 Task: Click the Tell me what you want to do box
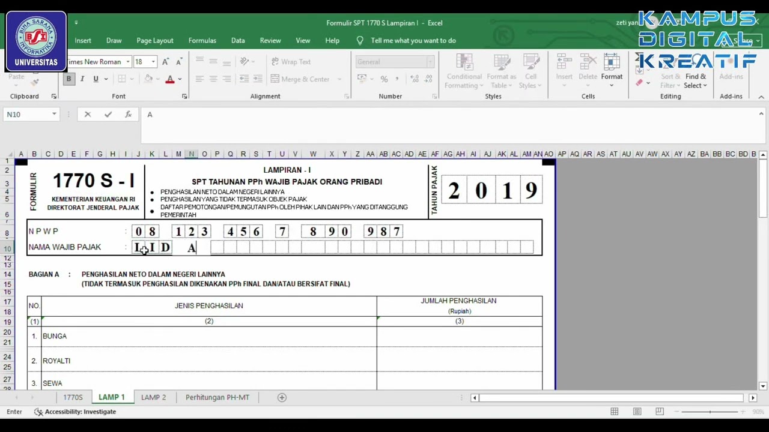click(x=407, y=40)
